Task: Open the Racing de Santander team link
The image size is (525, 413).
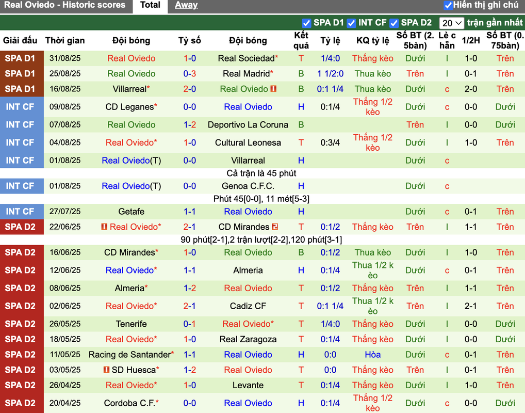Action: (x=129, y=355)
